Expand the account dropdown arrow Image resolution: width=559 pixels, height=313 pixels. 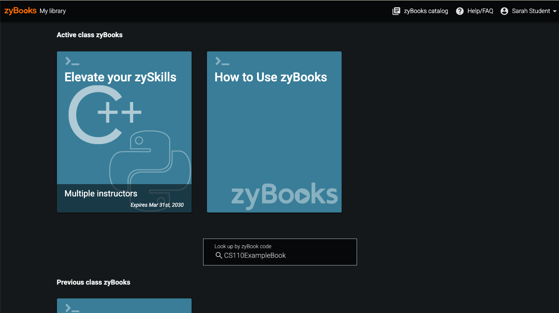click(554, 12)
